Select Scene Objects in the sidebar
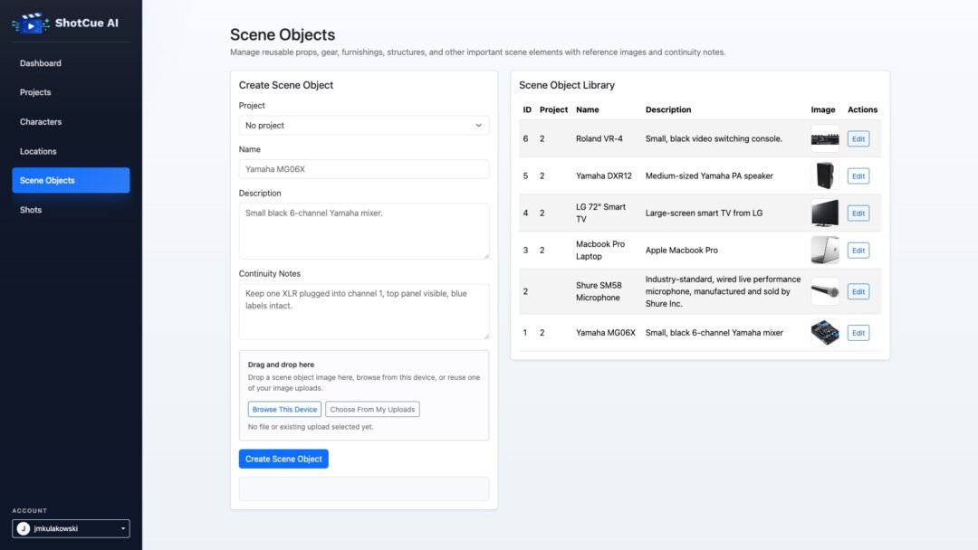978x550 pixels. [71, 180]
